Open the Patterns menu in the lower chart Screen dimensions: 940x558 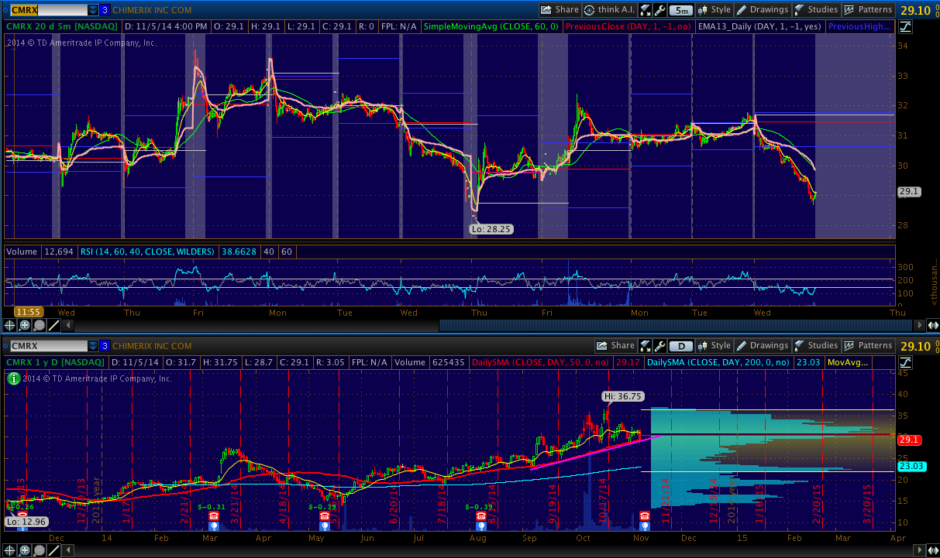869,346
